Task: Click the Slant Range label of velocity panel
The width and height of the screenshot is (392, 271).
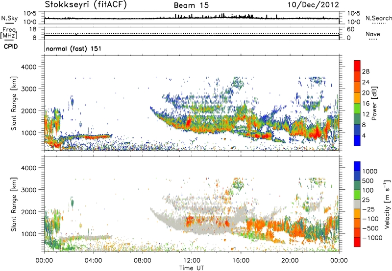Action: point(14,204)
